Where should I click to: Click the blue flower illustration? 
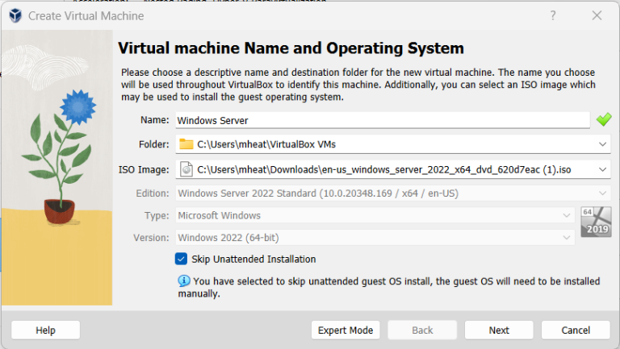pos(78,106)
